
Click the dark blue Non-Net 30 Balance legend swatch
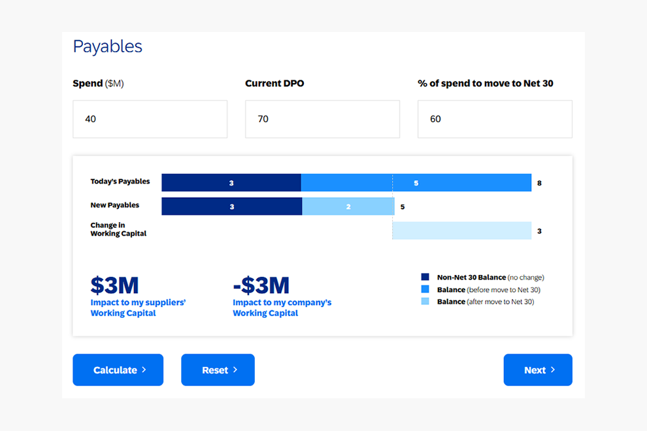tap(425, 276)
